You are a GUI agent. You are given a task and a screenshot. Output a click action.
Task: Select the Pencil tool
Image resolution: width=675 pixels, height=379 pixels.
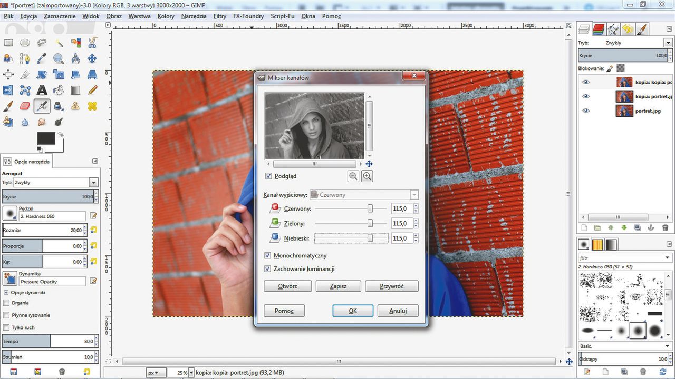(x=92, y=91)
